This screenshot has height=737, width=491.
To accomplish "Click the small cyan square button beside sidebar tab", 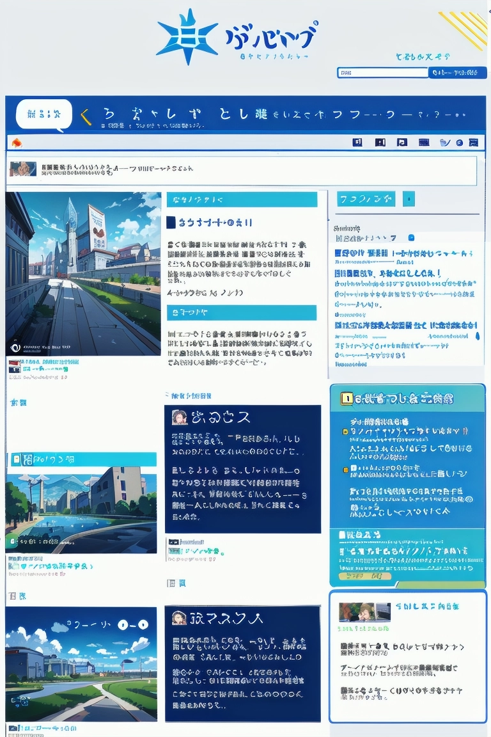I will tap(409, 199).
